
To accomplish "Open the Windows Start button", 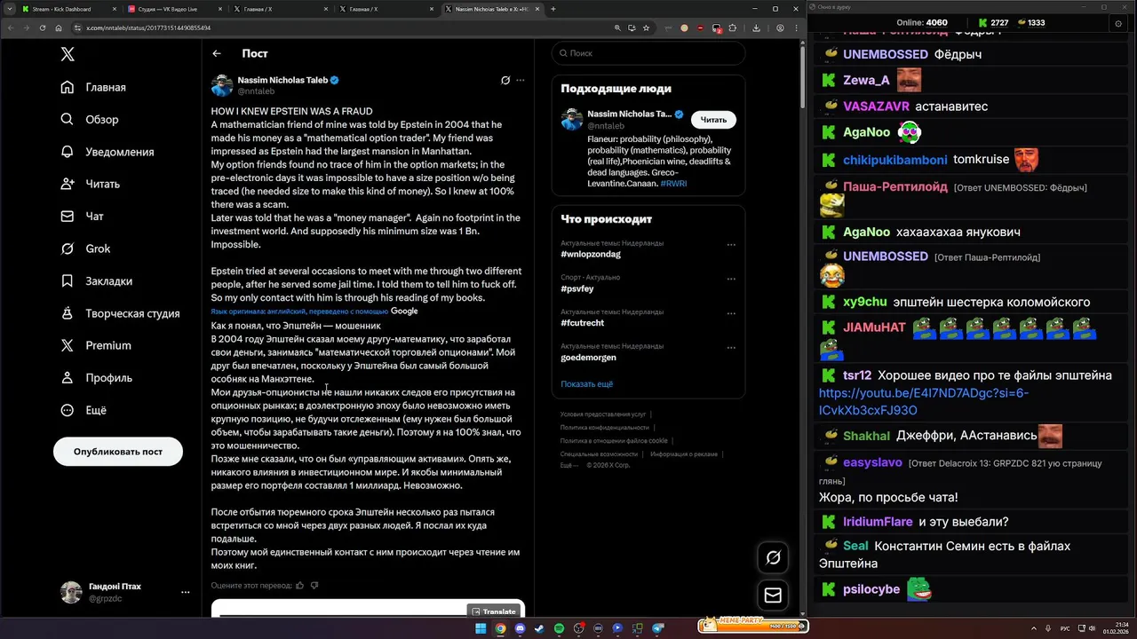I will pos(481,628).
